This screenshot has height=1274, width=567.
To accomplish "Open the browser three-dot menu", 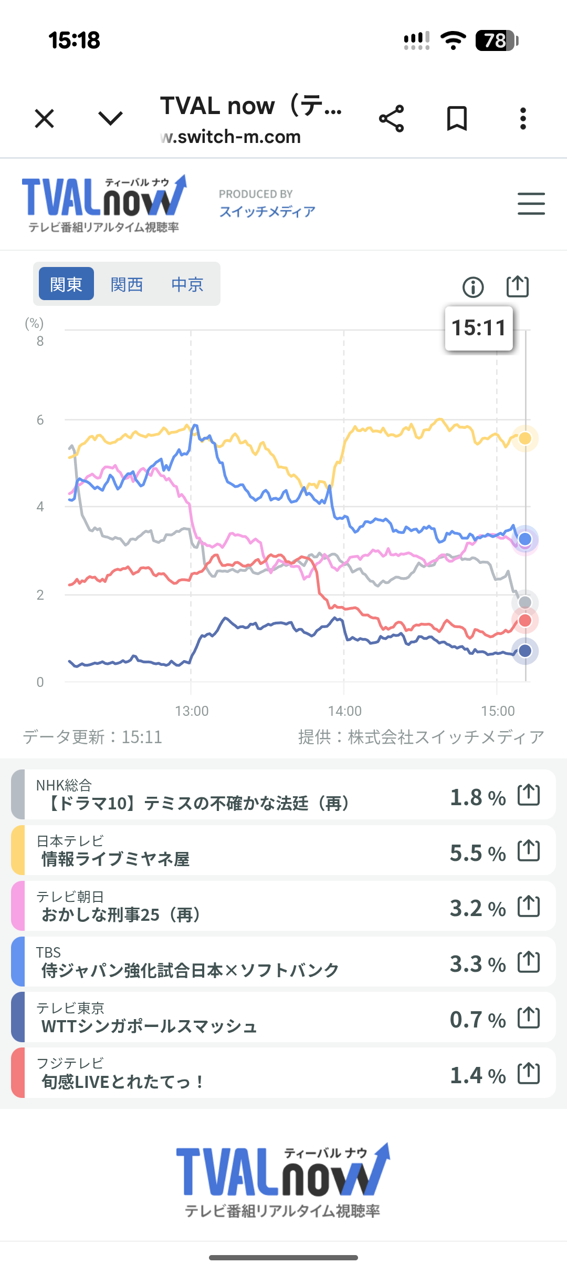I will click(x=523, y=118).
